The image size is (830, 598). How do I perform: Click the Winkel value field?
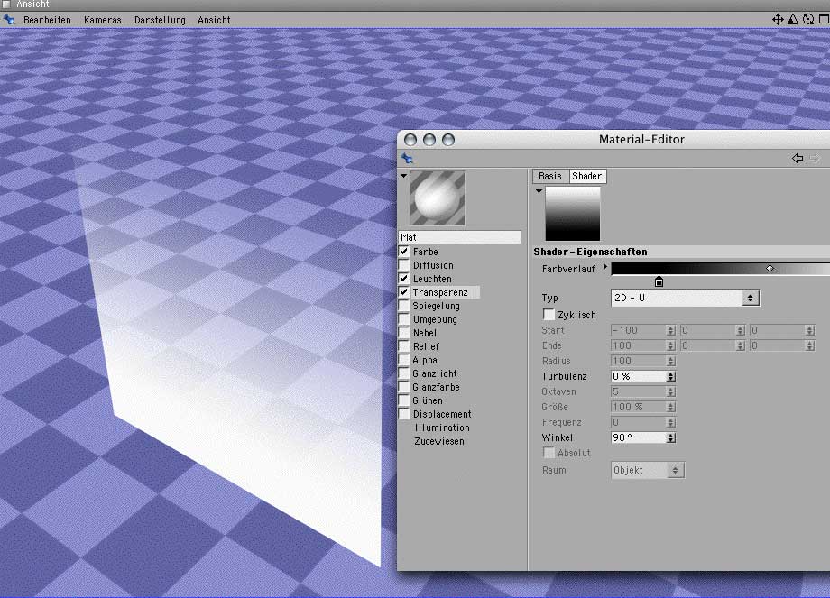(639, 437)
